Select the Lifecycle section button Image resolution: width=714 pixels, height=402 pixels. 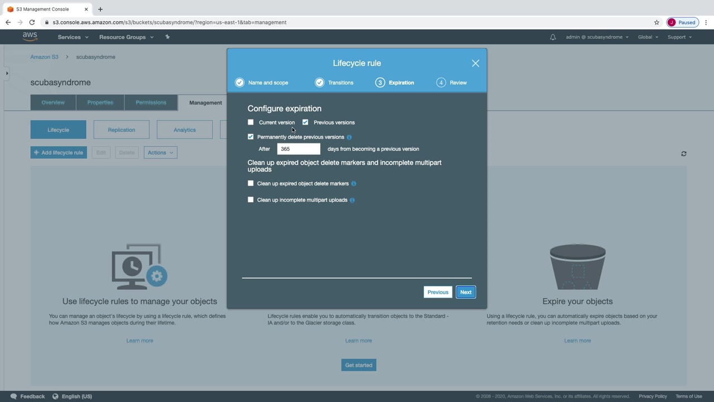tap(59, 130)
